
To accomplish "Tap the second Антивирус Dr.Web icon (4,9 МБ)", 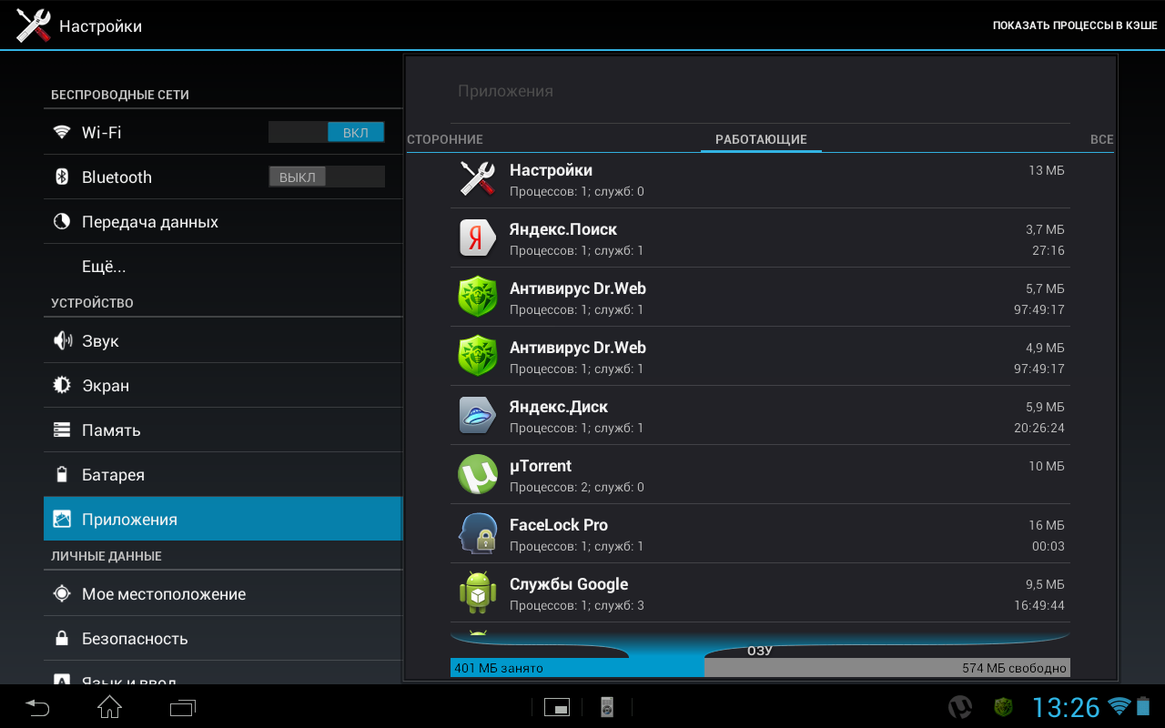I will (x=477, y=356).
